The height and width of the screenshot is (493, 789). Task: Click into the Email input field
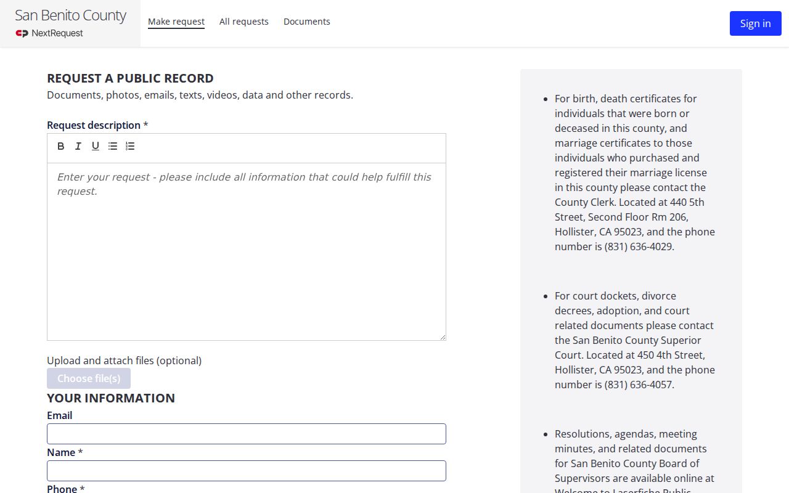click(x=247, y=434)
